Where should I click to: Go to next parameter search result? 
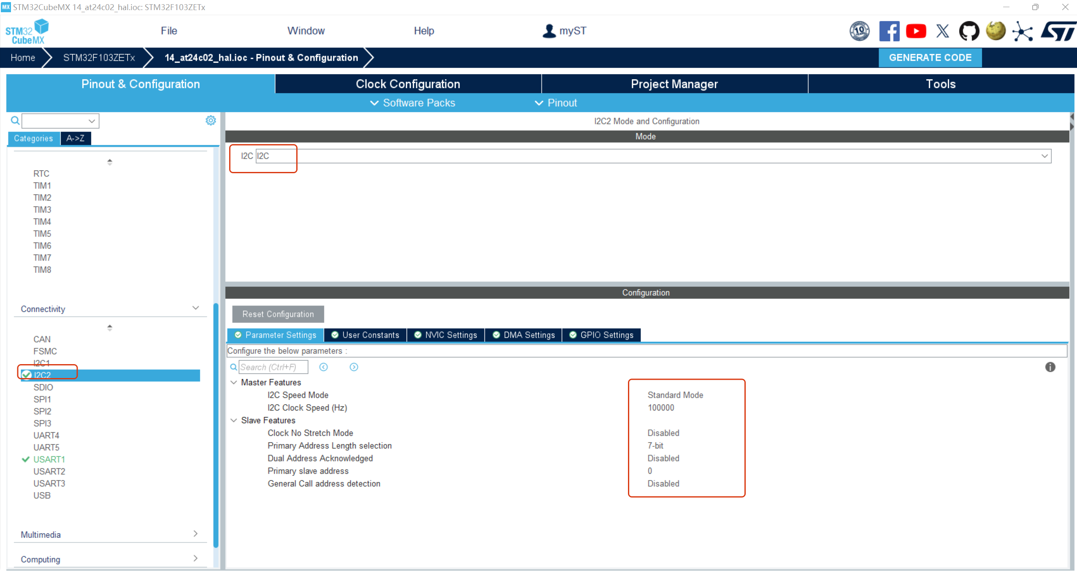(x=354, y=367)
